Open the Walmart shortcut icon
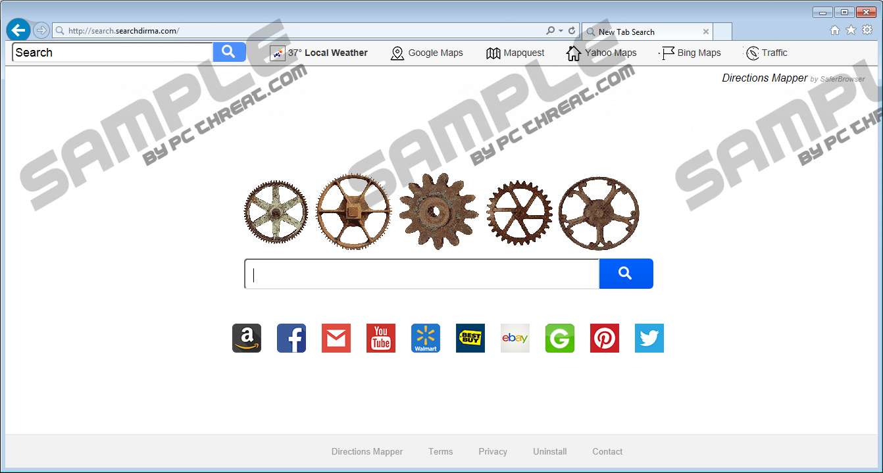The height and width of the screenshot is (473, 883). tap(426, 338)
